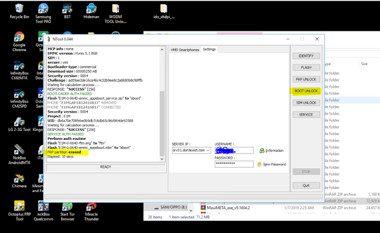This screenshot has height=233, width=380.
Task: Launch InfinityBox CM2MTK shortcut
Action: (x=19, y=70)
